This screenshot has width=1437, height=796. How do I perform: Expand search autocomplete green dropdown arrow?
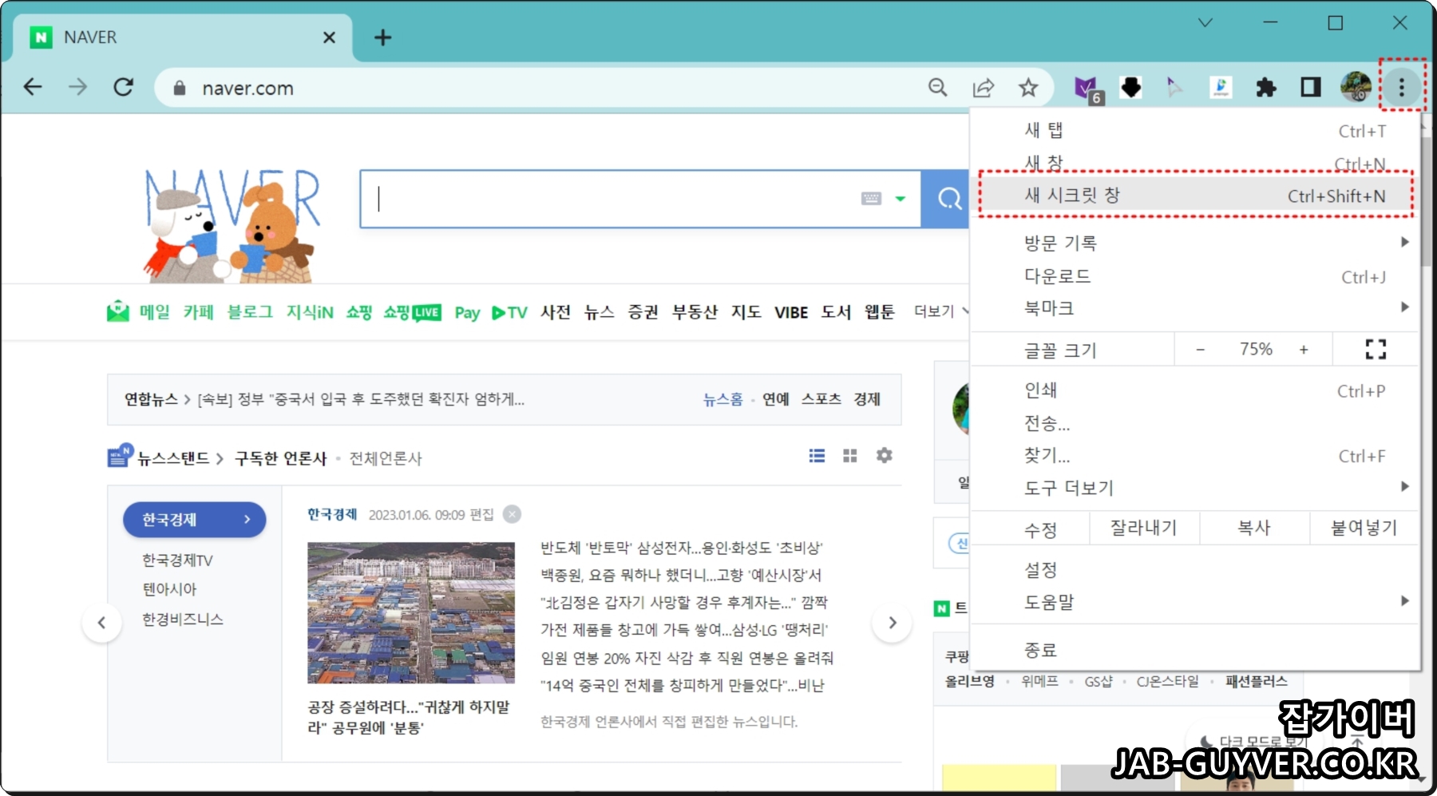coord(901,199)
